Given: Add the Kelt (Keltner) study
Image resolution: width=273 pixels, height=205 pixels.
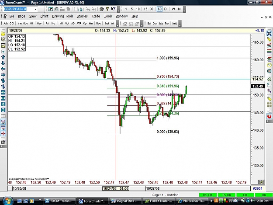Looking at the screenshot, I should (x=174, y=23).
